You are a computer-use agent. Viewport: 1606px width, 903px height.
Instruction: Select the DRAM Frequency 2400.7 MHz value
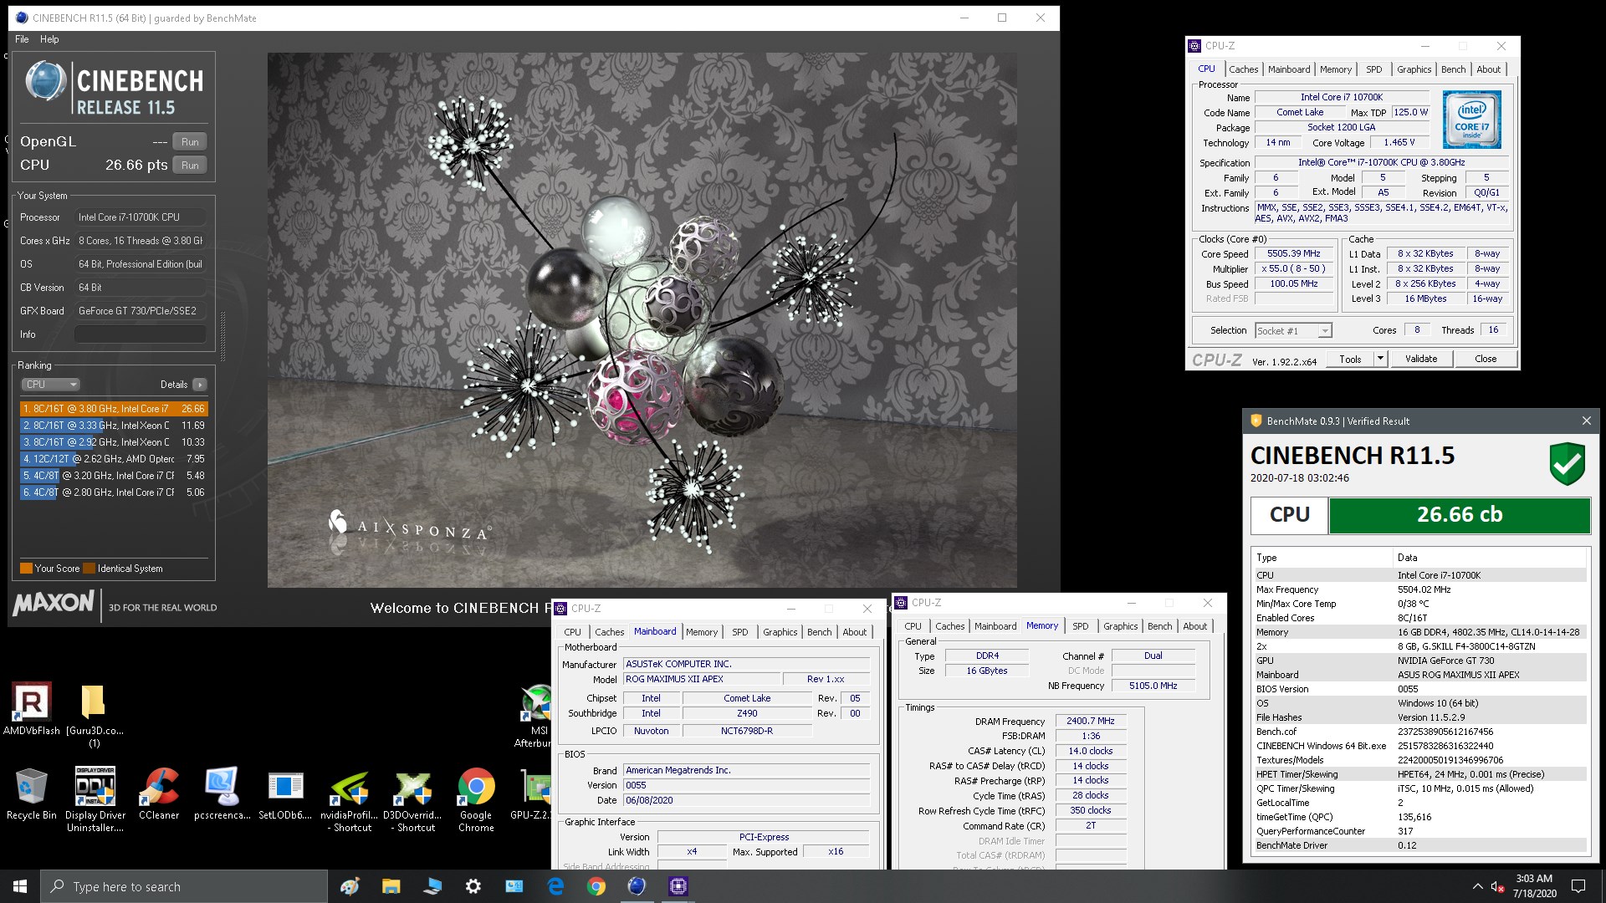1090,721
